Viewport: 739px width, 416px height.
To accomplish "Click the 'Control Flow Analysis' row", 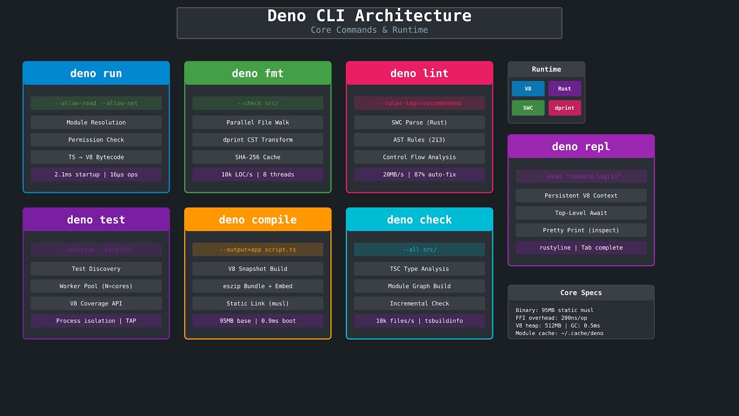I will coord(420,157).
